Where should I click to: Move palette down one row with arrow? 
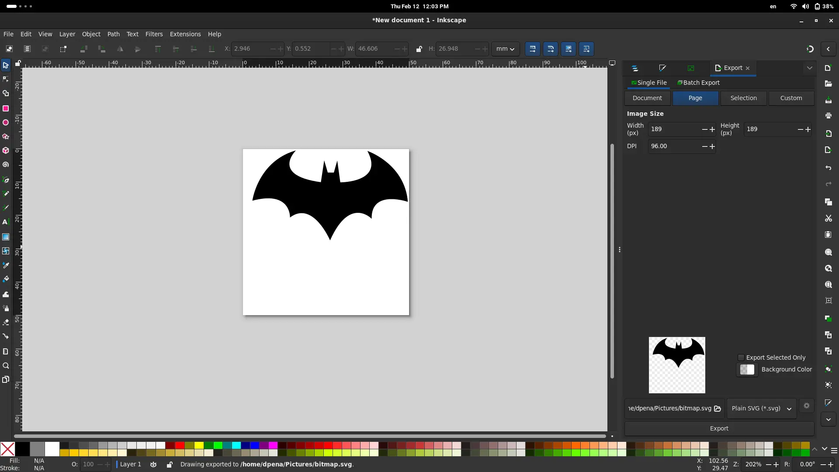(824, 449)
